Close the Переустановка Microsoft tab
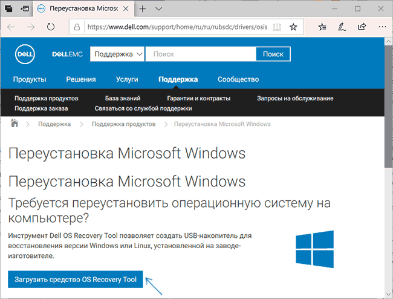Viewport: 393px width, 299px height. click(x=125, y=9)
